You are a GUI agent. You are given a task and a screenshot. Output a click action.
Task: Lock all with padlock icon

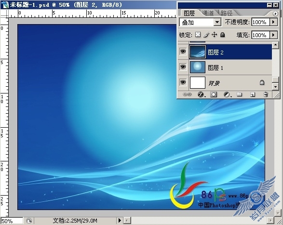[223, 35]
